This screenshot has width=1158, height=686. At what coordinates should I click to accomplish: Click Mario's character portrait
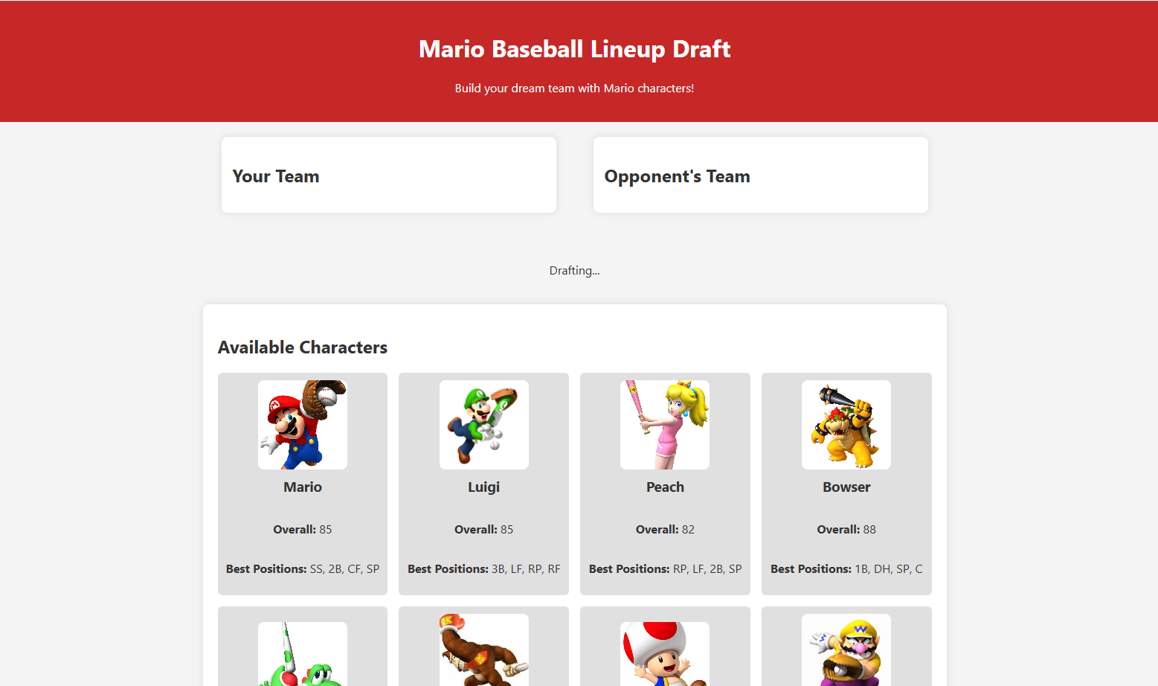point(302,425)
